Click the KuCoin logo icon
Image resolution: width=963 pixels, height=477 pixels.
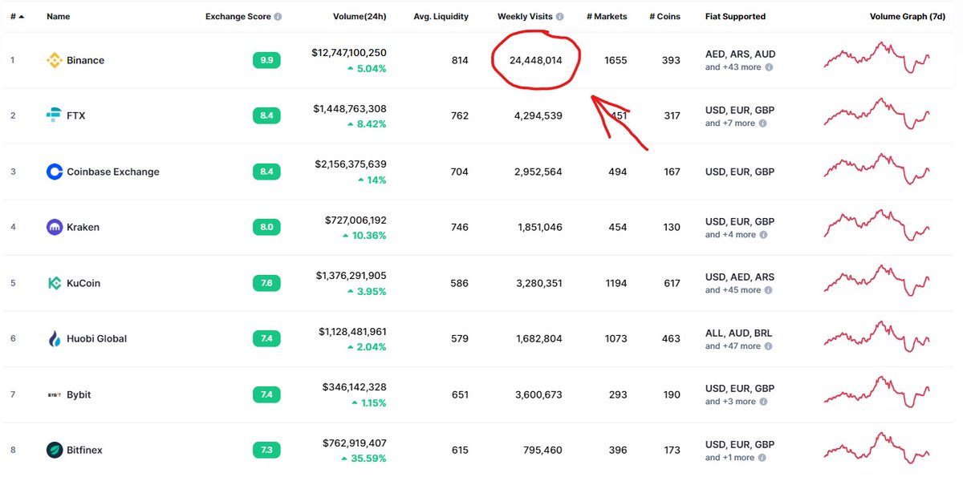pyautogui.click(x=55, y=283)
